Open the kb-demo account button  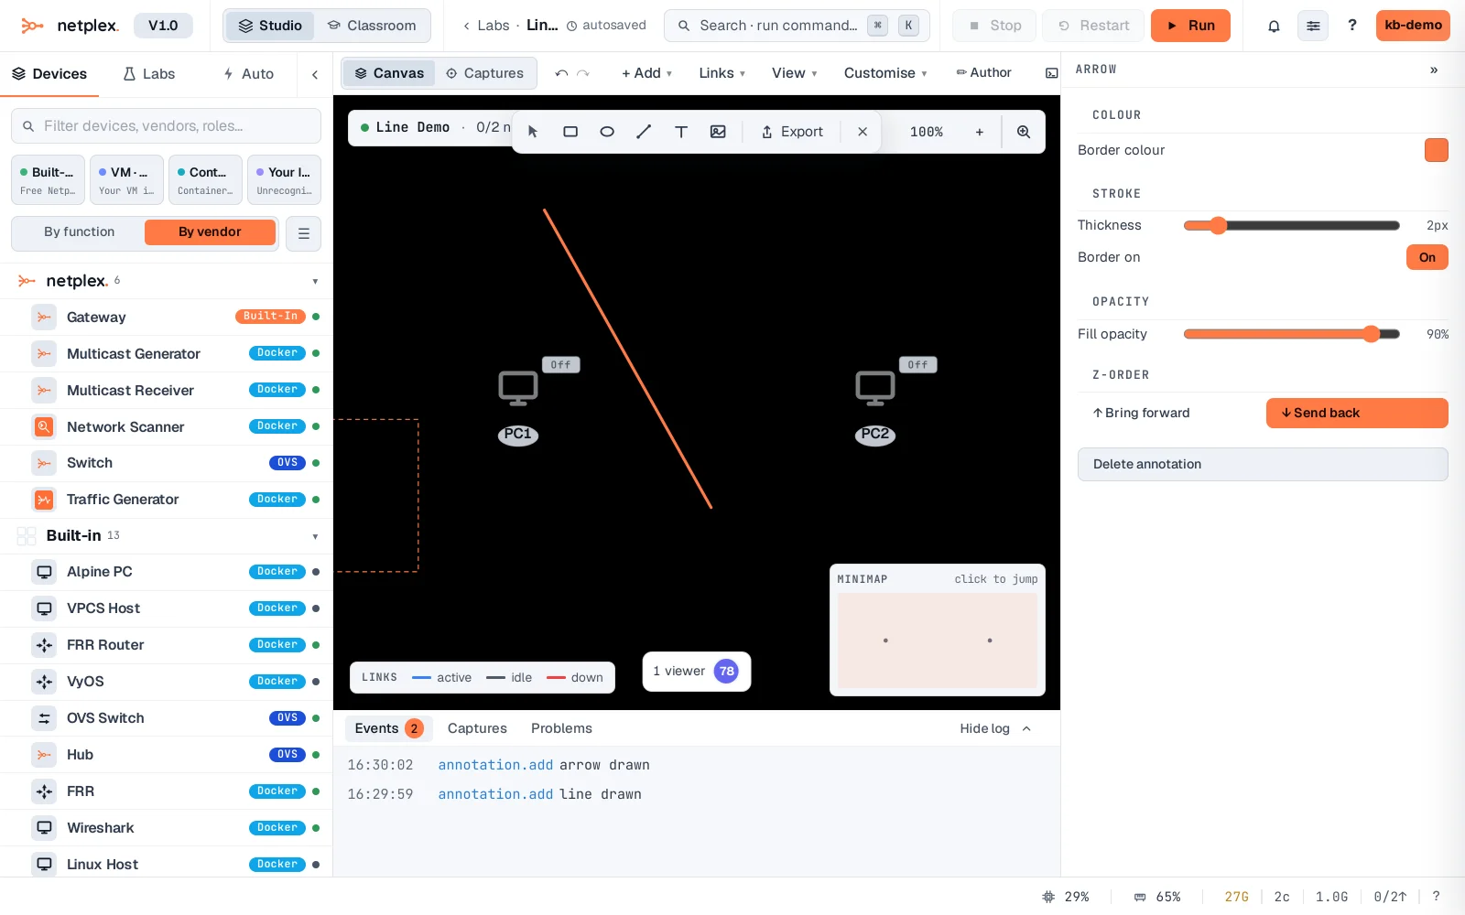tap(1413, 26)
